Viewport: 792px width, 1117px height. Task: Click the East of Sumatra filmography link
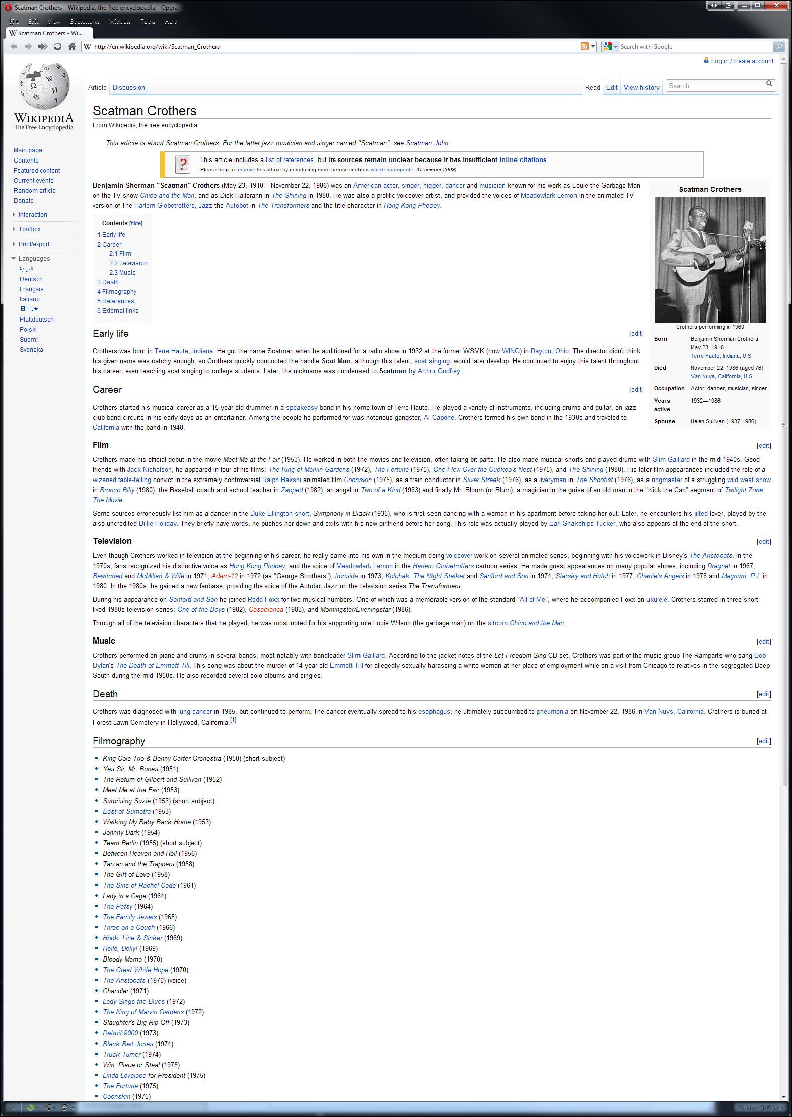(127, 812)
